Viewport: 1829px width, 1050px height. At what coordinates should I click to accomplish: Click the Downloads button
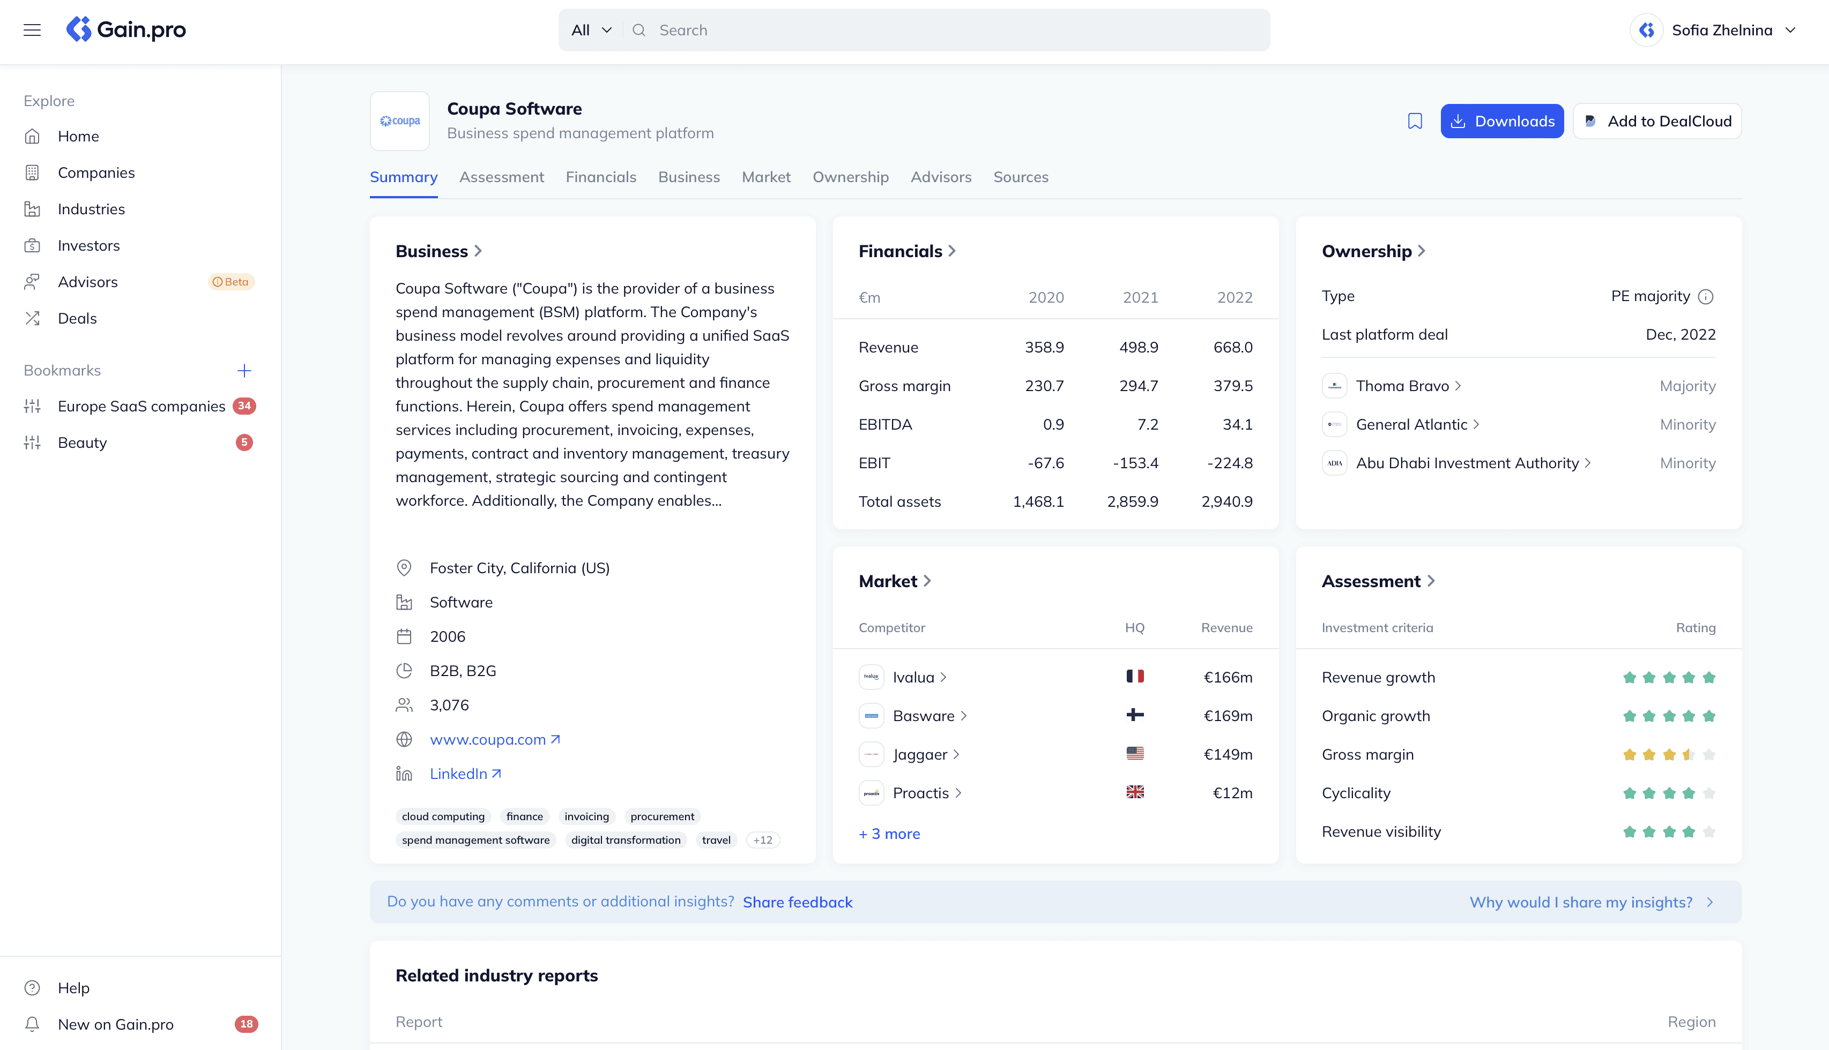click(1501, 121)
